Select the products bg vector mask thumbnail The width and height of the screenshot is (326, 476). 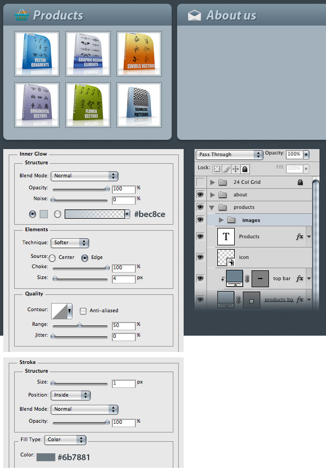(252, 300)
